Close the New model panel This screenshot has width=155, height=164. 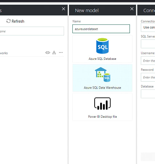click(x=132, y=9)
